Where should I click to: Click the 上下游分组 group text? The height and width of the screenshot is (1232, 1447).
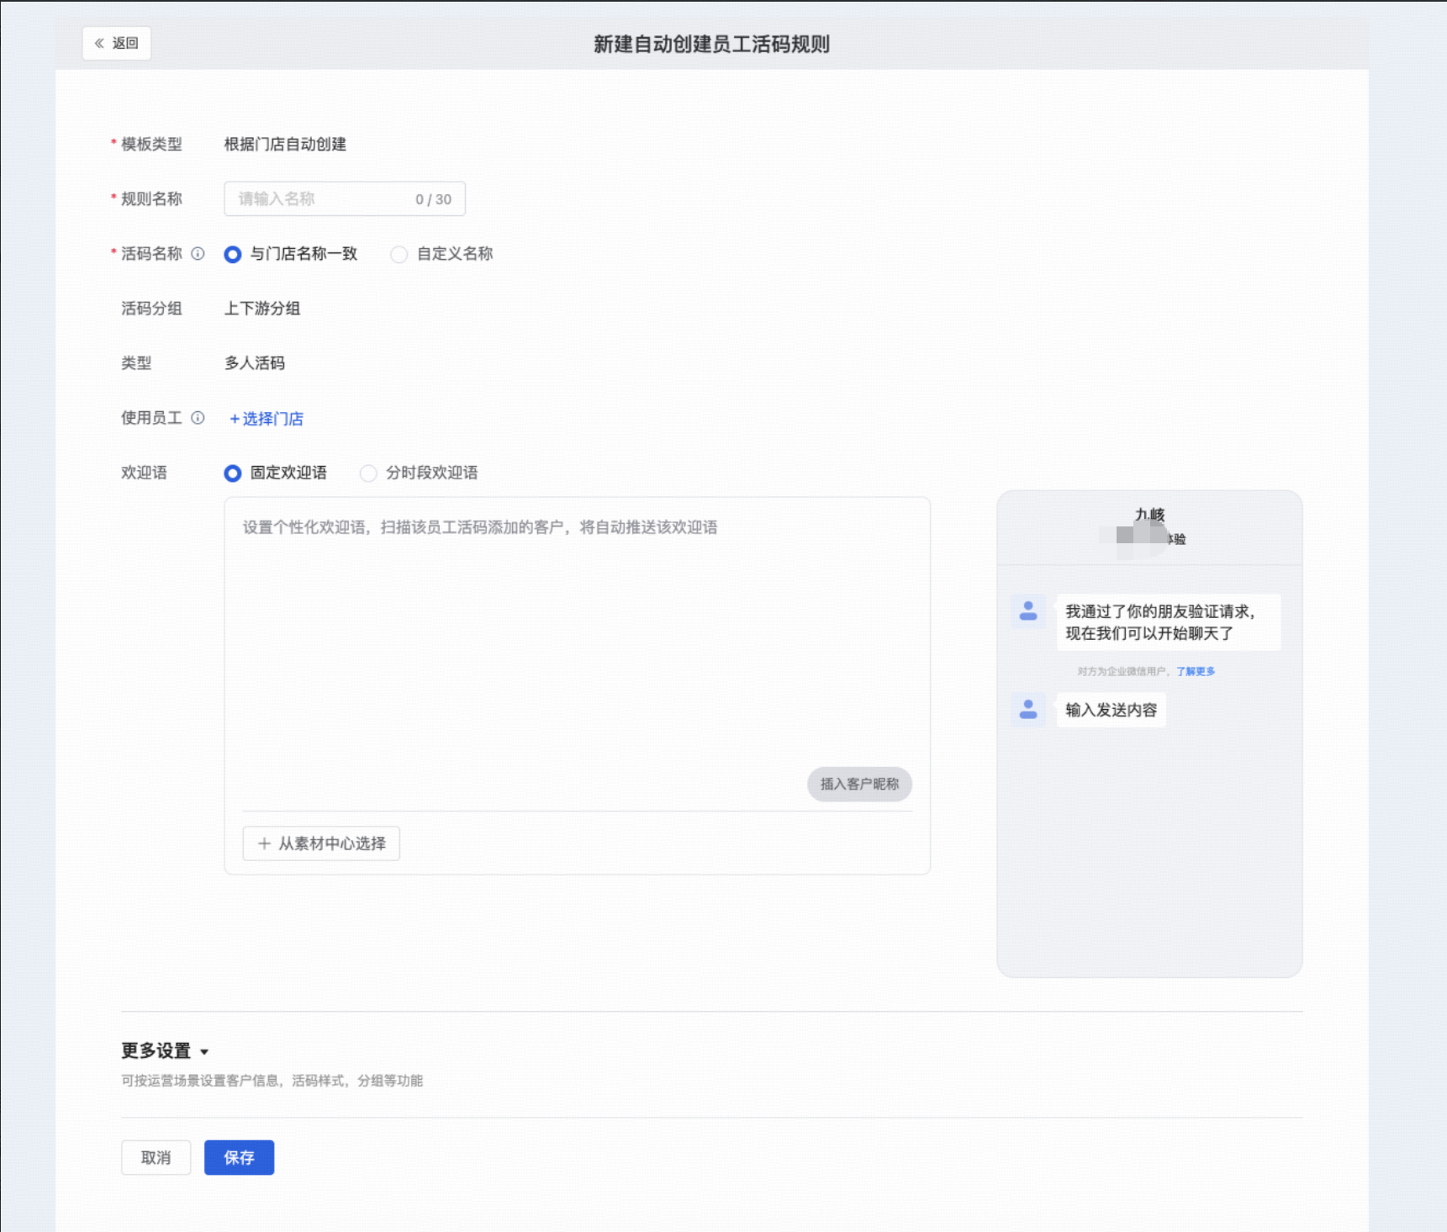tap(262, 309)
